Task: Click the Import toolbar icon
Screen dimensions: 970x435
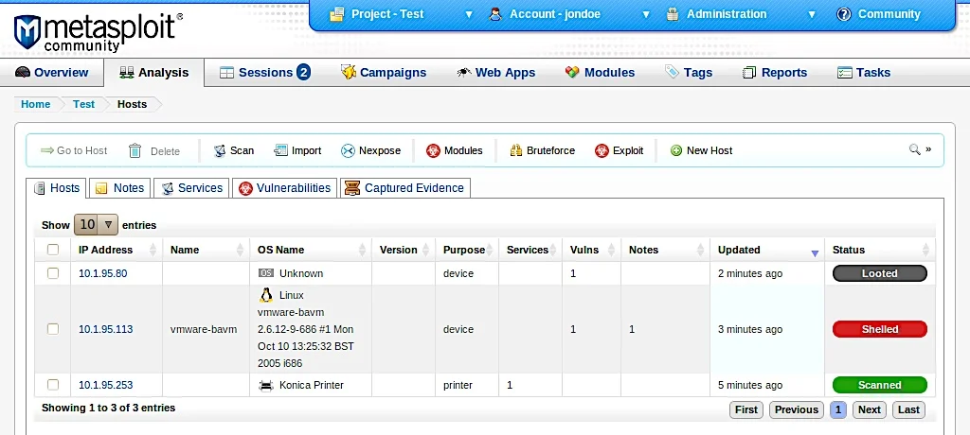Action: click(x=280, y=150)
